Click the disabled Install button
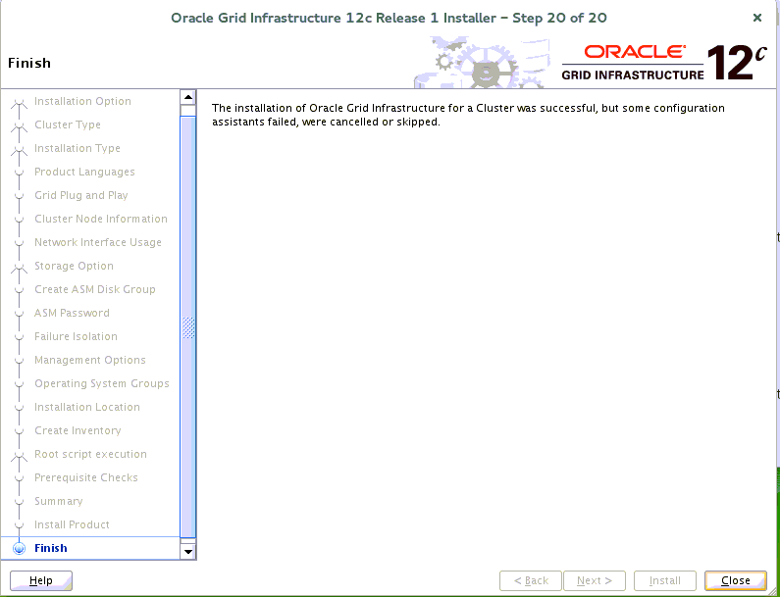 664,580
